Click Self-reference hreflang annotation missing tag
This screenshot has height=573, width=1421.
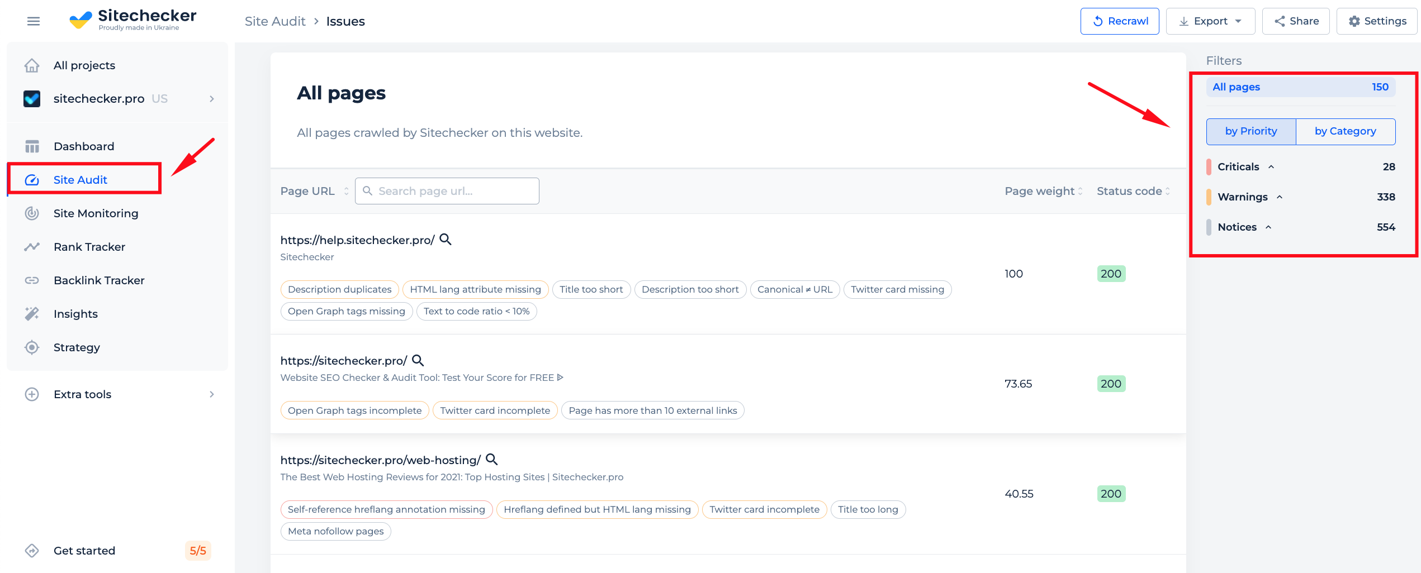(x=386, y=509)
